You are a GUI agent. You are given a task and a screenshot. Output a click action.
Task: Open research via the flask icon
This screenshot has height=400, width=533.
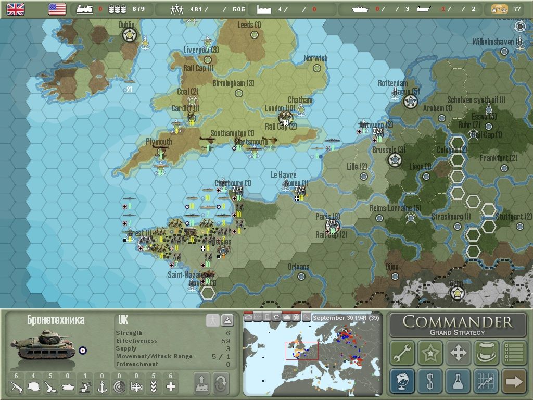[x=458, y=381]
